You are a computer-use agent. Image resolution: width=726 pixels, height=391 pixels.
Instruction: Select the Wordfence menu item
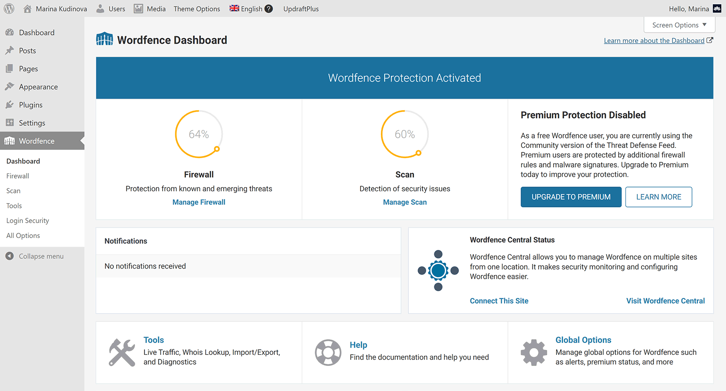[x=42, y=141]
